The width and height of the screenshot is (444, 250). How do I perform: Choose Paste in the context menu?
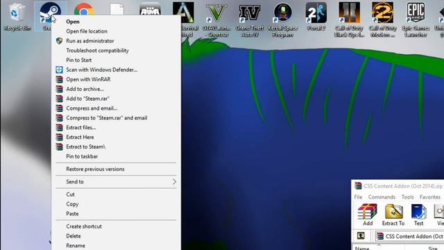116,214
